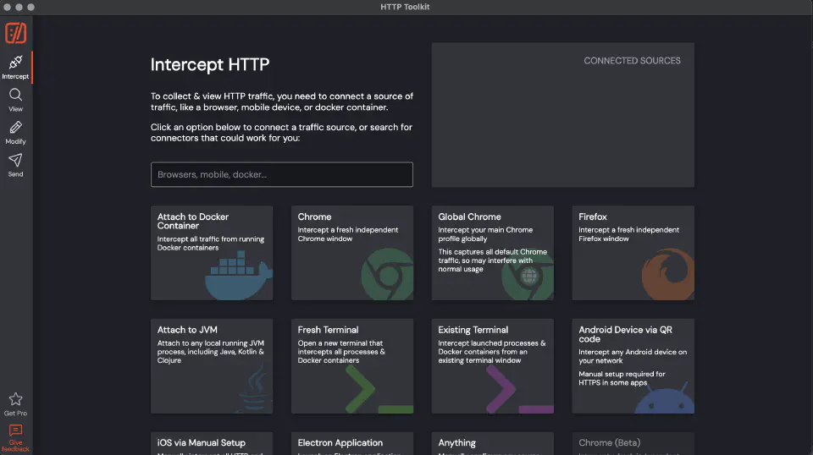Open the Modify sidebar tab
Viewport: 813px width, 455px height.
point(15,133)
